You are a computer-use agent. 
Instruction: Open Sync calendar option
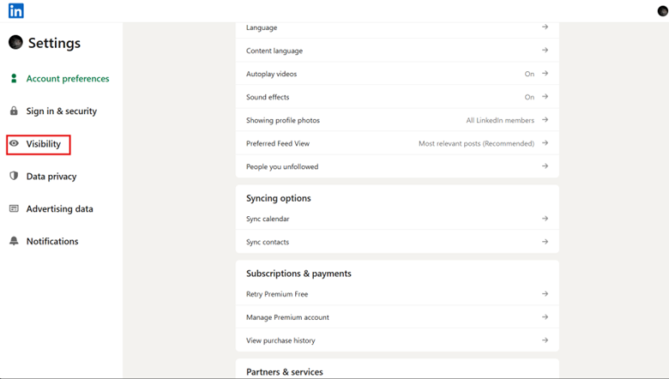click(x=397, y=219)
